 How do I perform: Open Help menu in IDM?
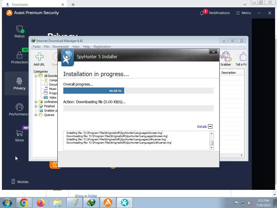[x=86, y=47]
